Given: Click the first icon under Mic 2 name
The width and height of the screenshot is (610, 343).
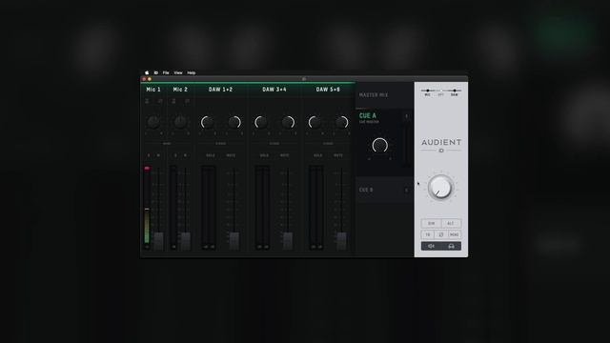Looking at the screenshot, I should tap(173, 101).
